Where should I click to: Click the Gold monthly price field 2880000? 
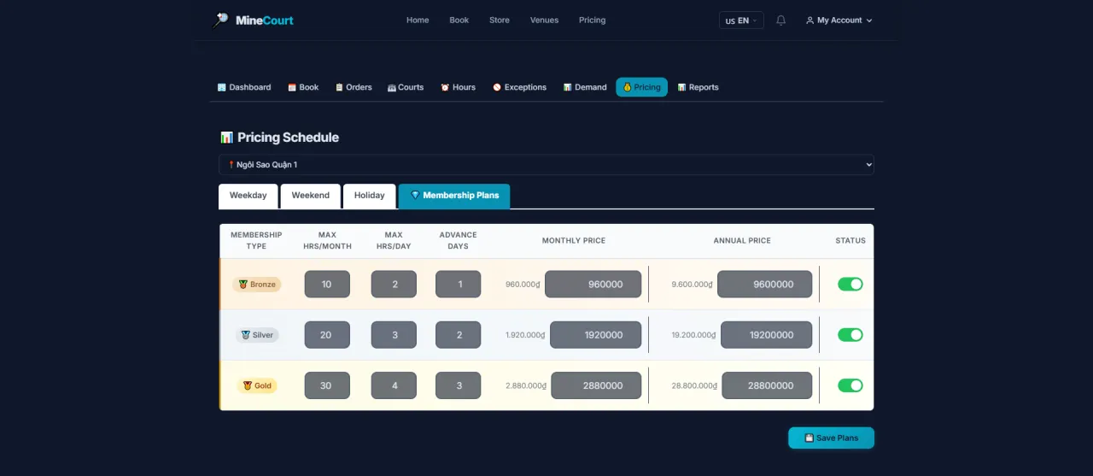596,385
